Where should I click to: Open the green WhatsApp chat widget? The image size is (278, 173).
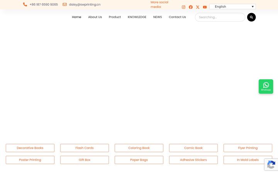266,86
